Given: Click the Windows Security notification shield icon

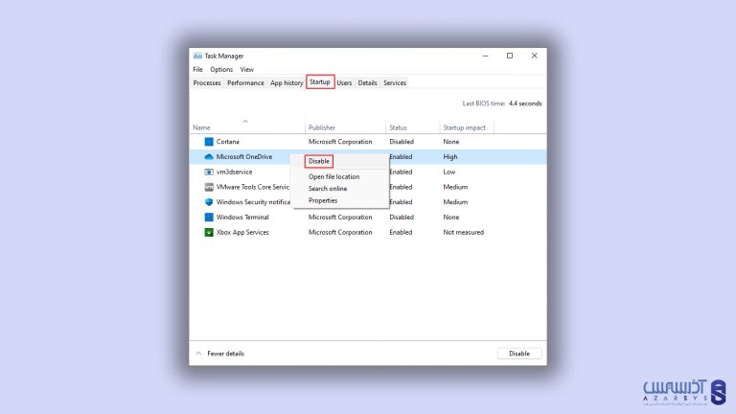Looking at the screenshot, I should click(x=209, y=202).
